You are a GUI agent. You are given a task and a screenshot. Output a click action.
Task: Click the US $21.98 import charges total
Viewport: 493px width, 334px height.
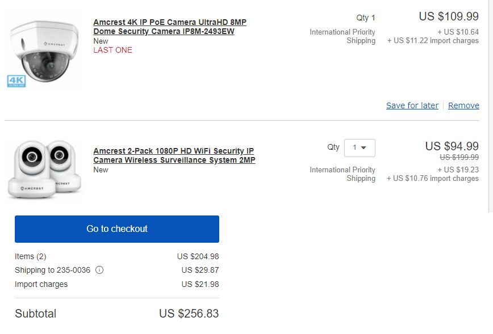[200, 284]
